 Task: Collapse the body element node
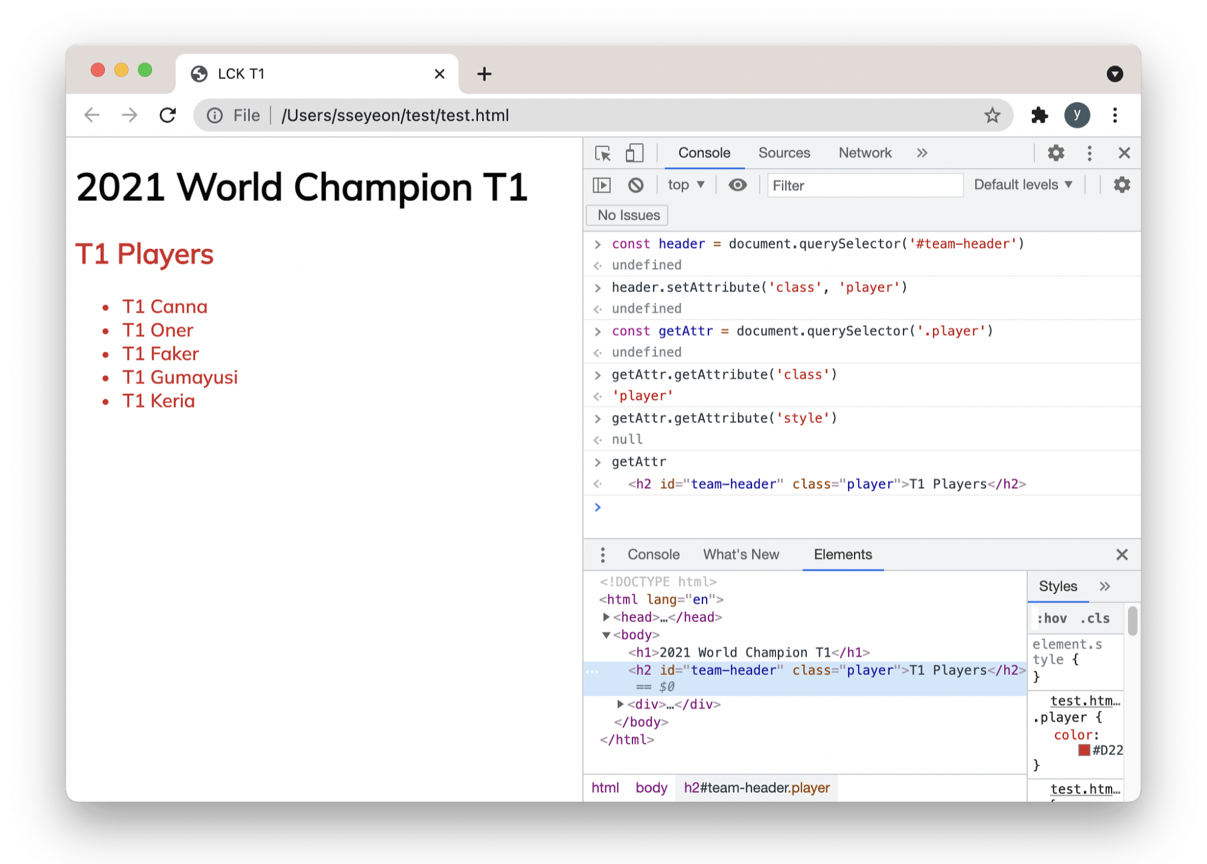[x=606, y=635]
